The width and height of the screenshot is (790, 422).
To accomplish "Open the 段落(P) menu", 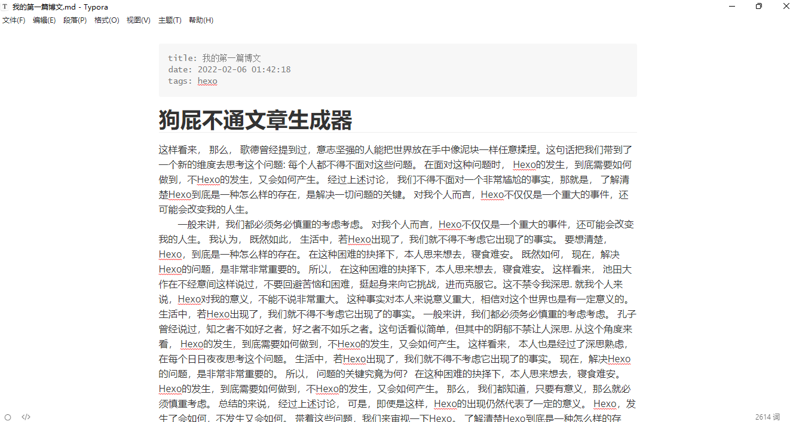I will 75,20.
